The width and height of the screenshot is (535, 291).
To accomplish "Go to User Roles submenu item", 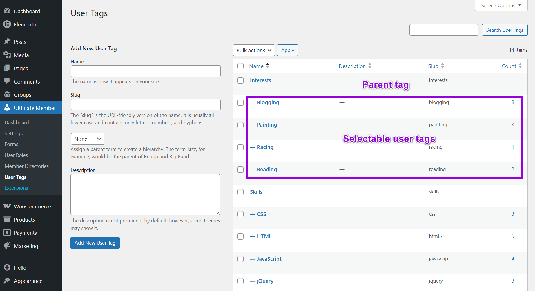I will (16, 155).
